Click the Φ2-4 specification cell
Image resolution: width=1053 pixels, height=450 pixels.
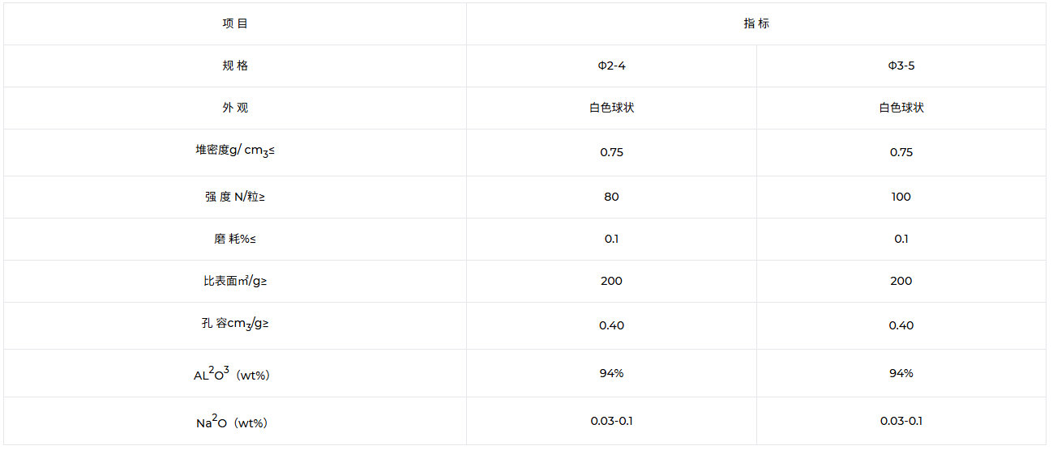tap(611, 66)
